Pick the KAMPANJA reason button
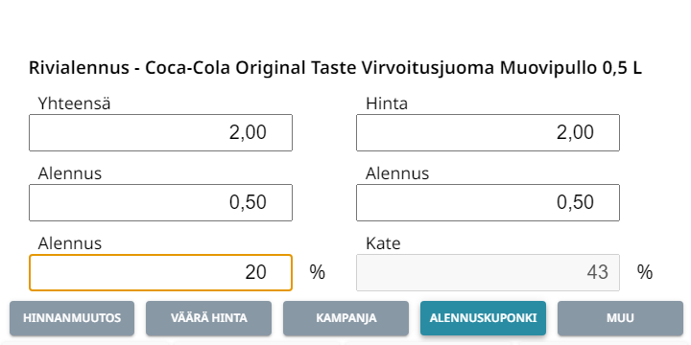This screenshot has width=691, height=345. [x=345, y=318]
